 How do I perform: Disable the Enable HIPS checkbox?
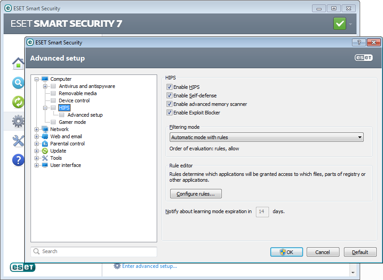coord(169,87)
